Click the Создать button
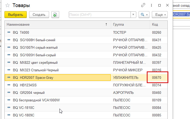Viewport: 190px width, 119px height. (39, 15)
